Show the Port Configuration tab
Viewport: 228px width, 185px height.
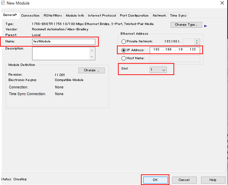[x=134, y=15]
